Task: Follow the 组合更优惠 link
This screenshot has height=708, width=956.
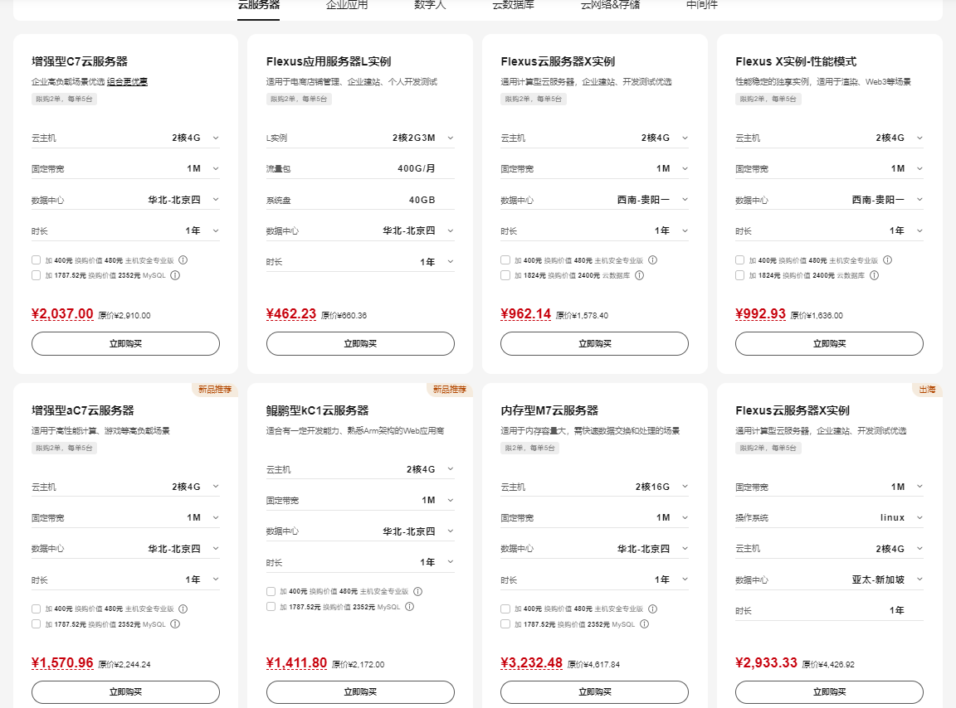Action: 128,81
